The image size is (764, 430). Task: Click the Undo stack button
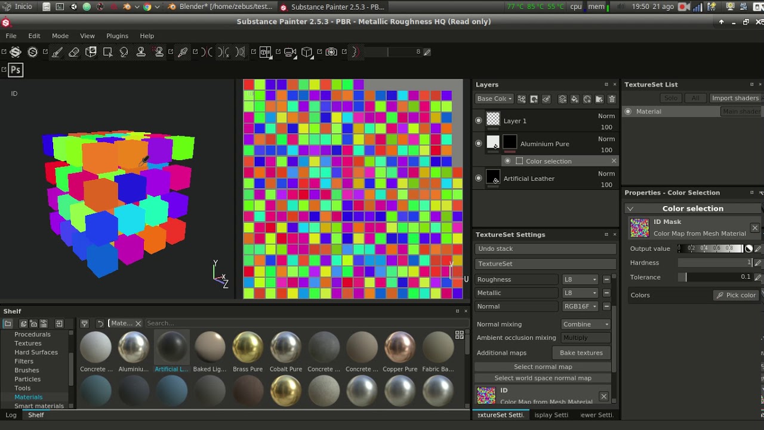coord(546,248)
